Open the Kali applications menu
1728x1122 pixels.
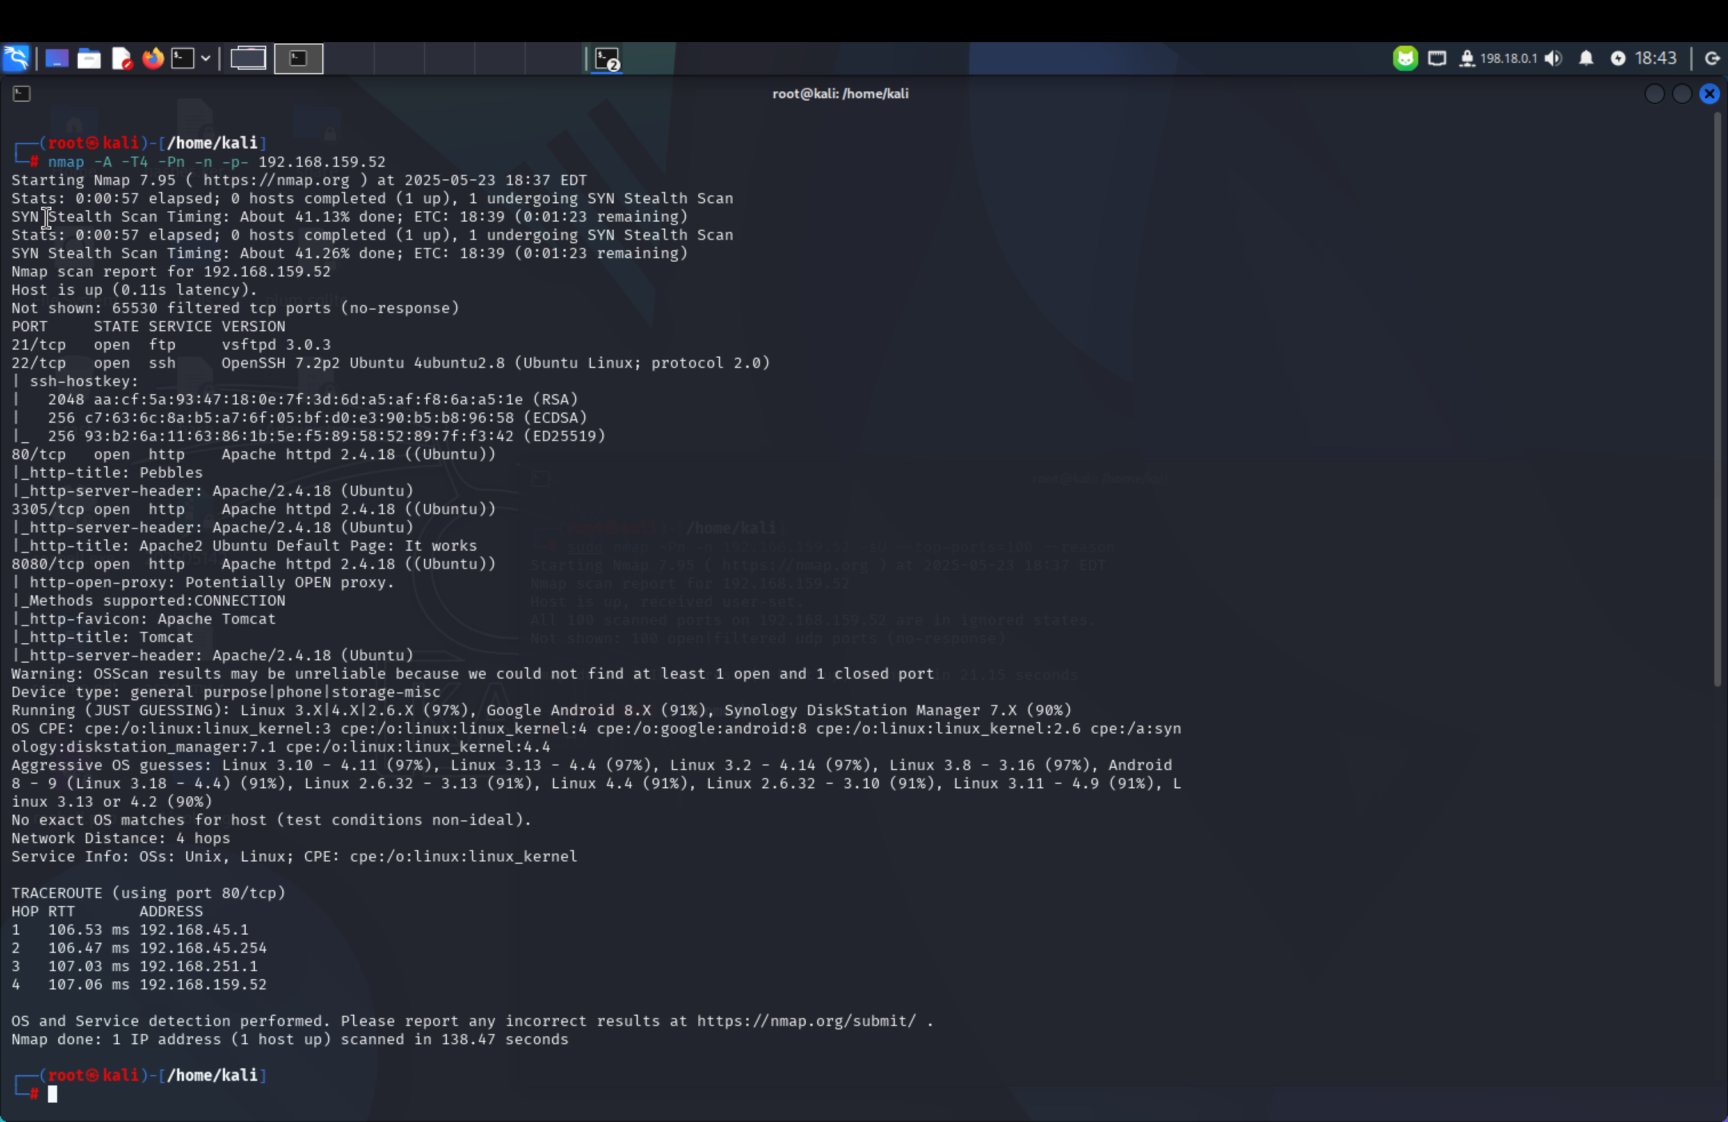tap(16, 58)
